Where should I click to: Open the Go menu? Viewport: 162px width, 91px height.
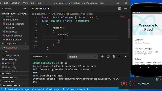[32, 3]
